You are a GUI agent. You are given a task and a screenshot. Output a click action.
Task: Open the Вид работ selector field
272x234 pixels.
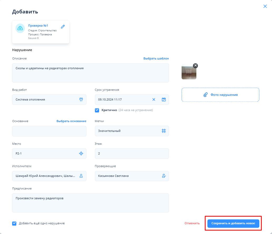[x=45, y=99]
